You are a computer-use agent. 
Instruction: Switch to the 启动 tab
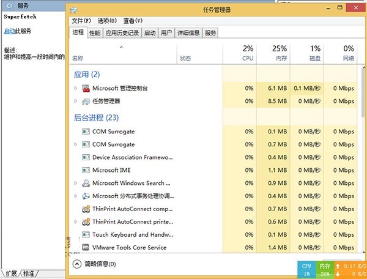pyautogui.click(x=150, y=33)
